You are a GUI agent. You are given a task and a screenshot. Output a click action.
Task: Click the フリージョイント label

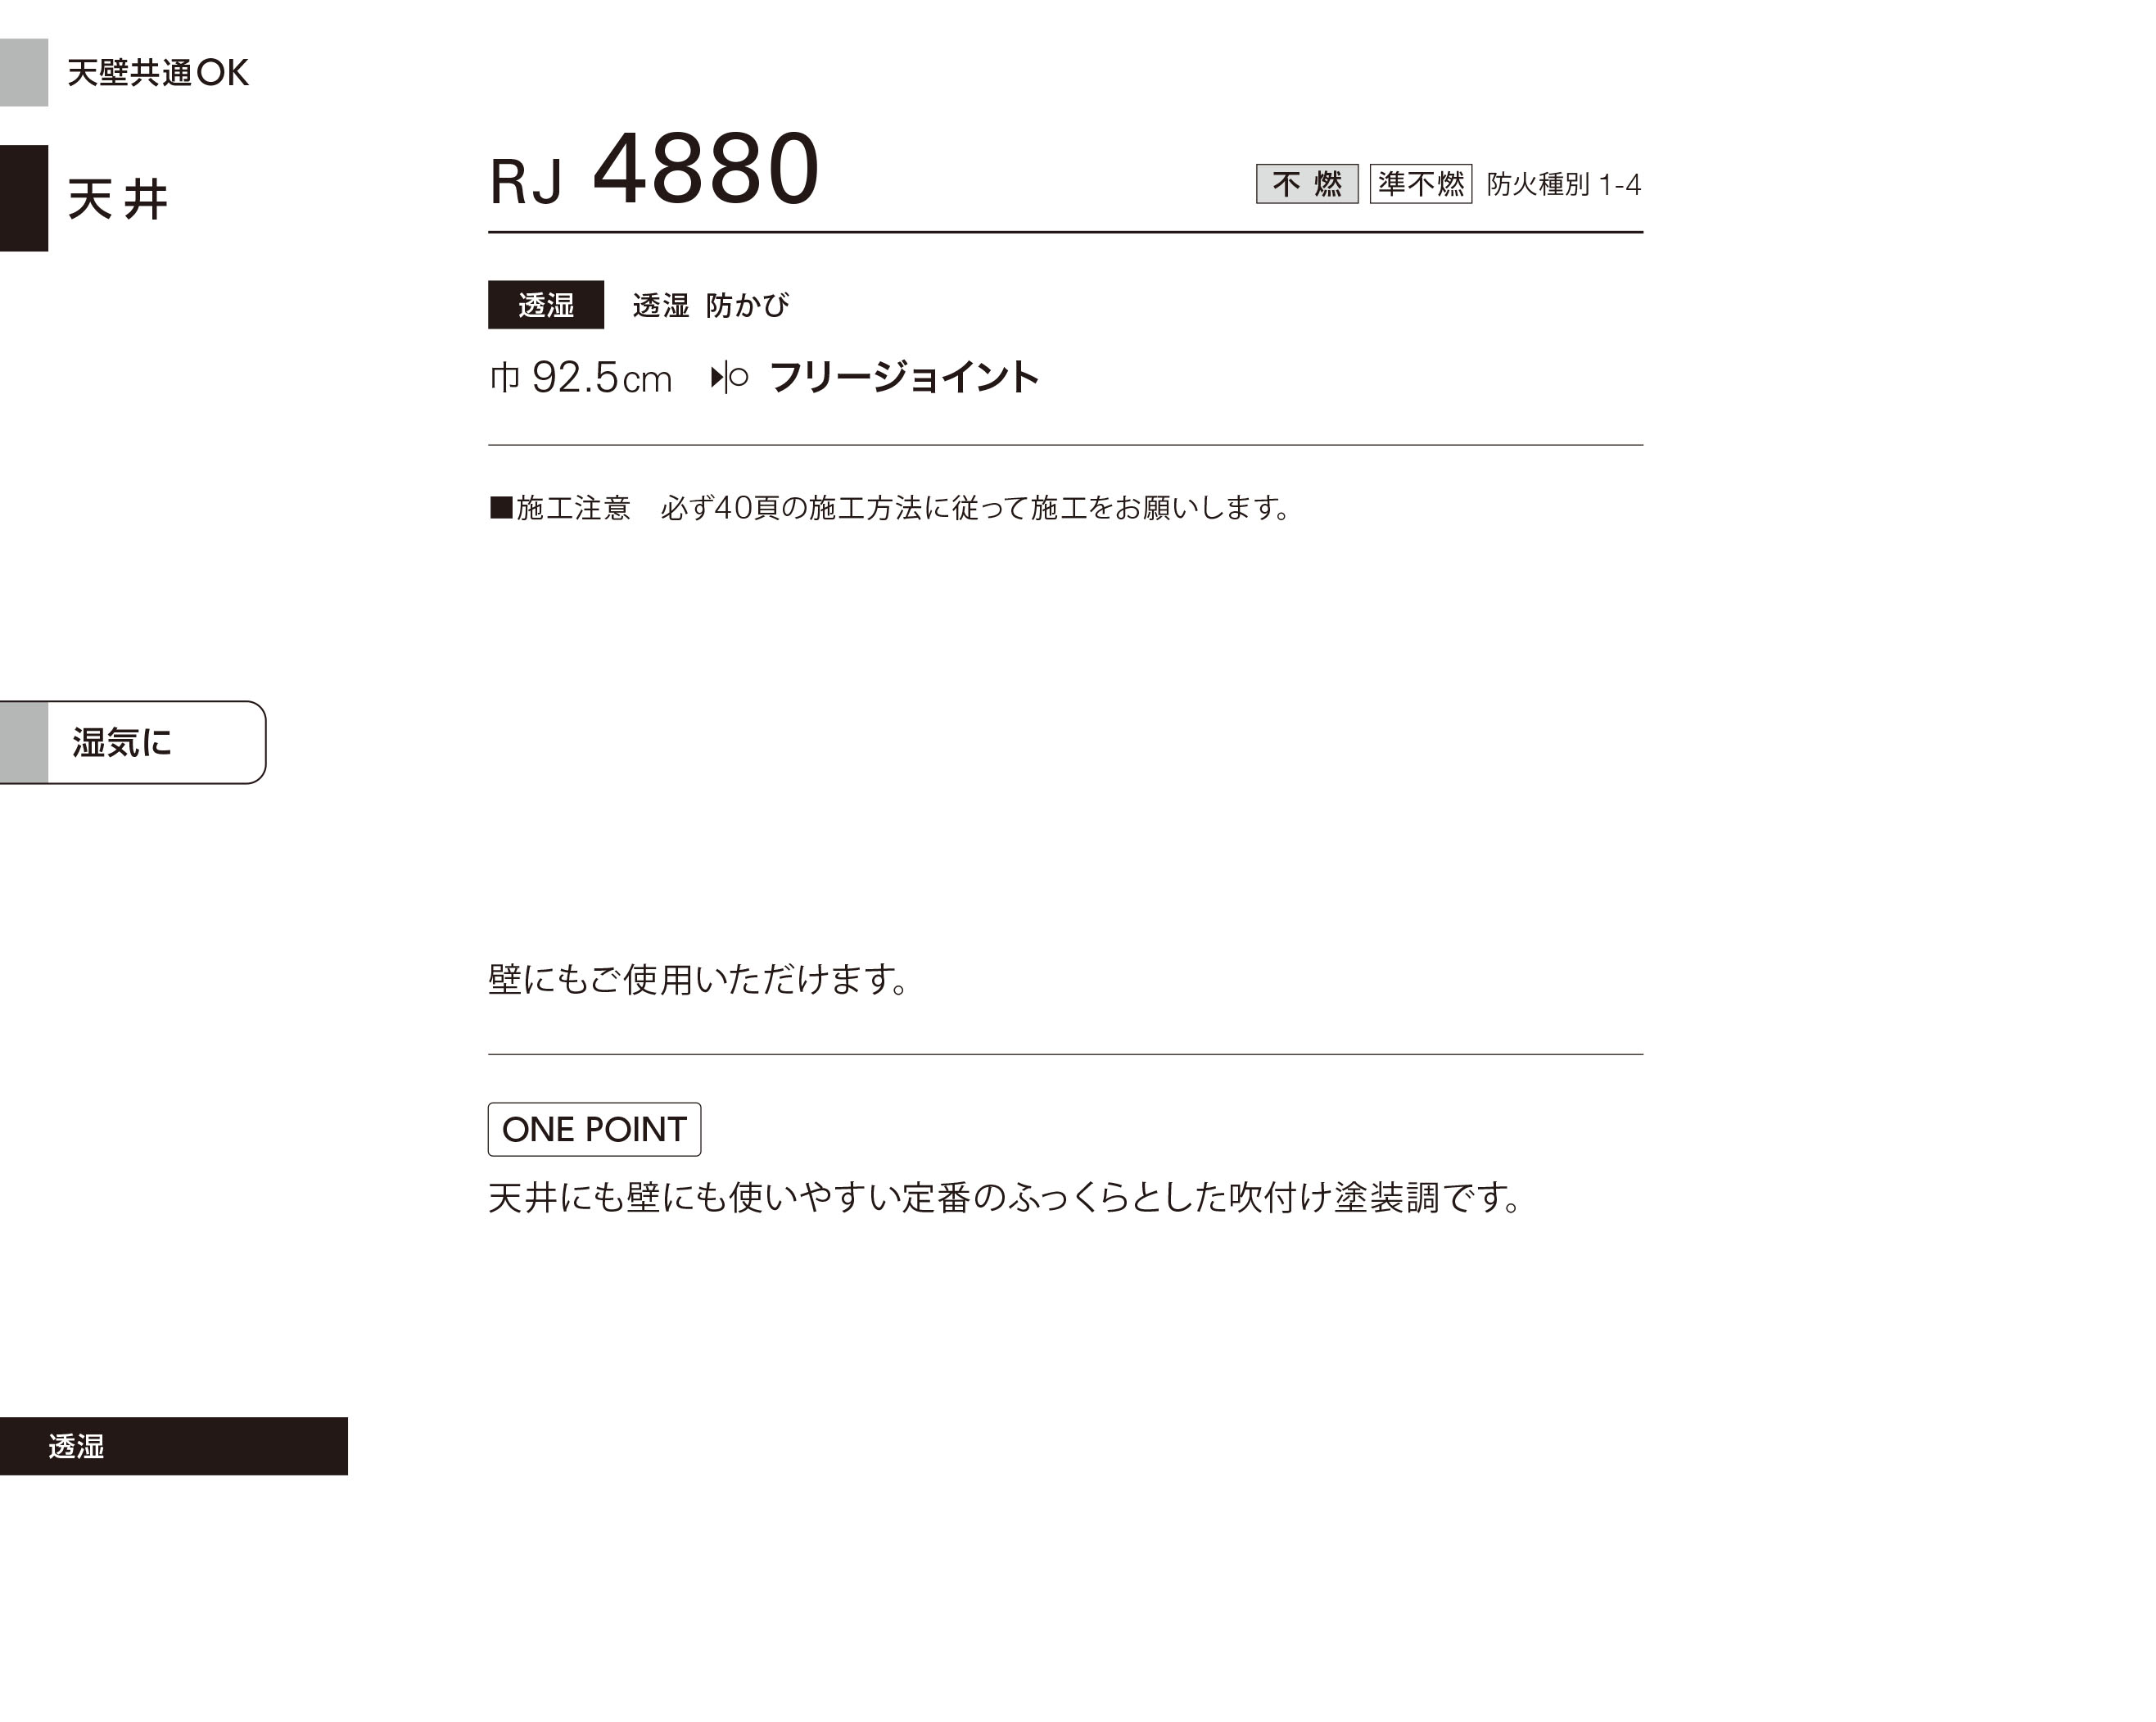tap(905, 377)
